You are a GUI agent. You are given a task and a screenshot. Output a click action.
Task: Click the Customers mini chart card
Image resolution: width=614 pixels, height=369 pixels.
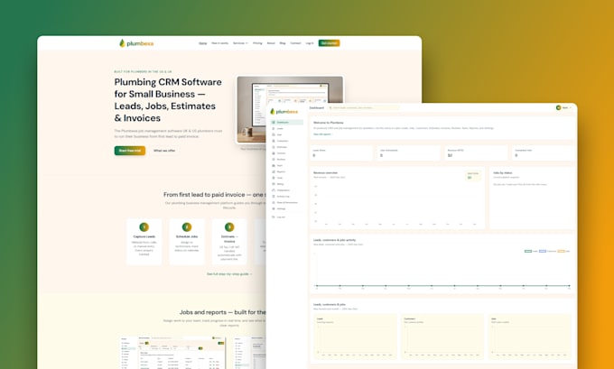(442, 337)
